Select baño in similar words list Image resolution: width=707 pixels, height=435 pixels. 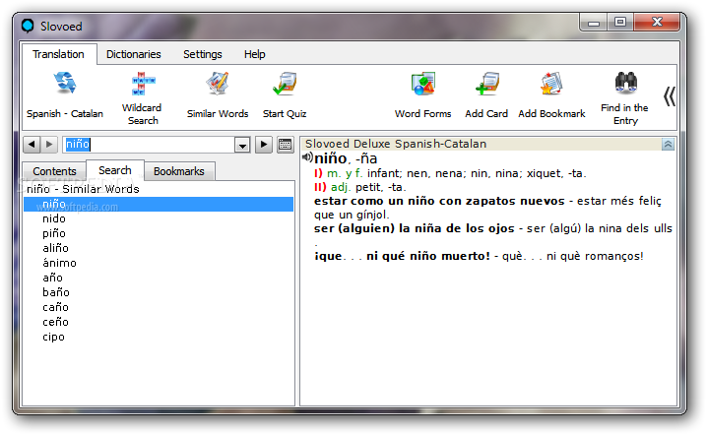56,292
